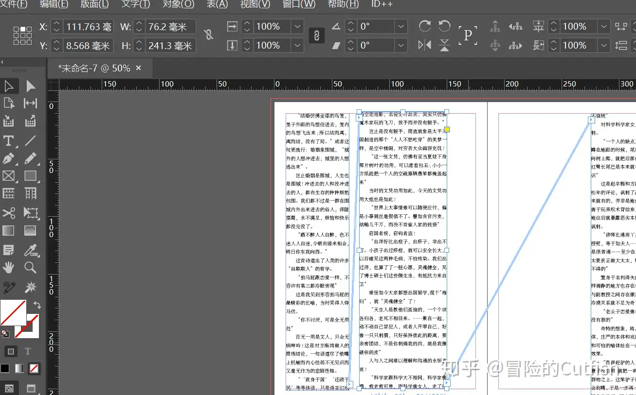Select the Content Collector tool
The height and width of the screenshot is (395, 636).
click(9, 121)
